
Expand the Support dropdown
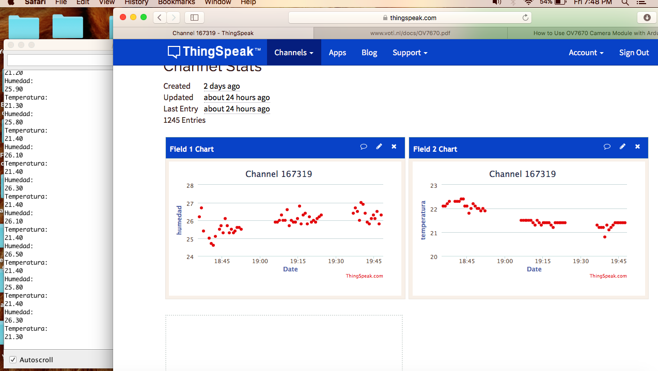coord(409,52)
